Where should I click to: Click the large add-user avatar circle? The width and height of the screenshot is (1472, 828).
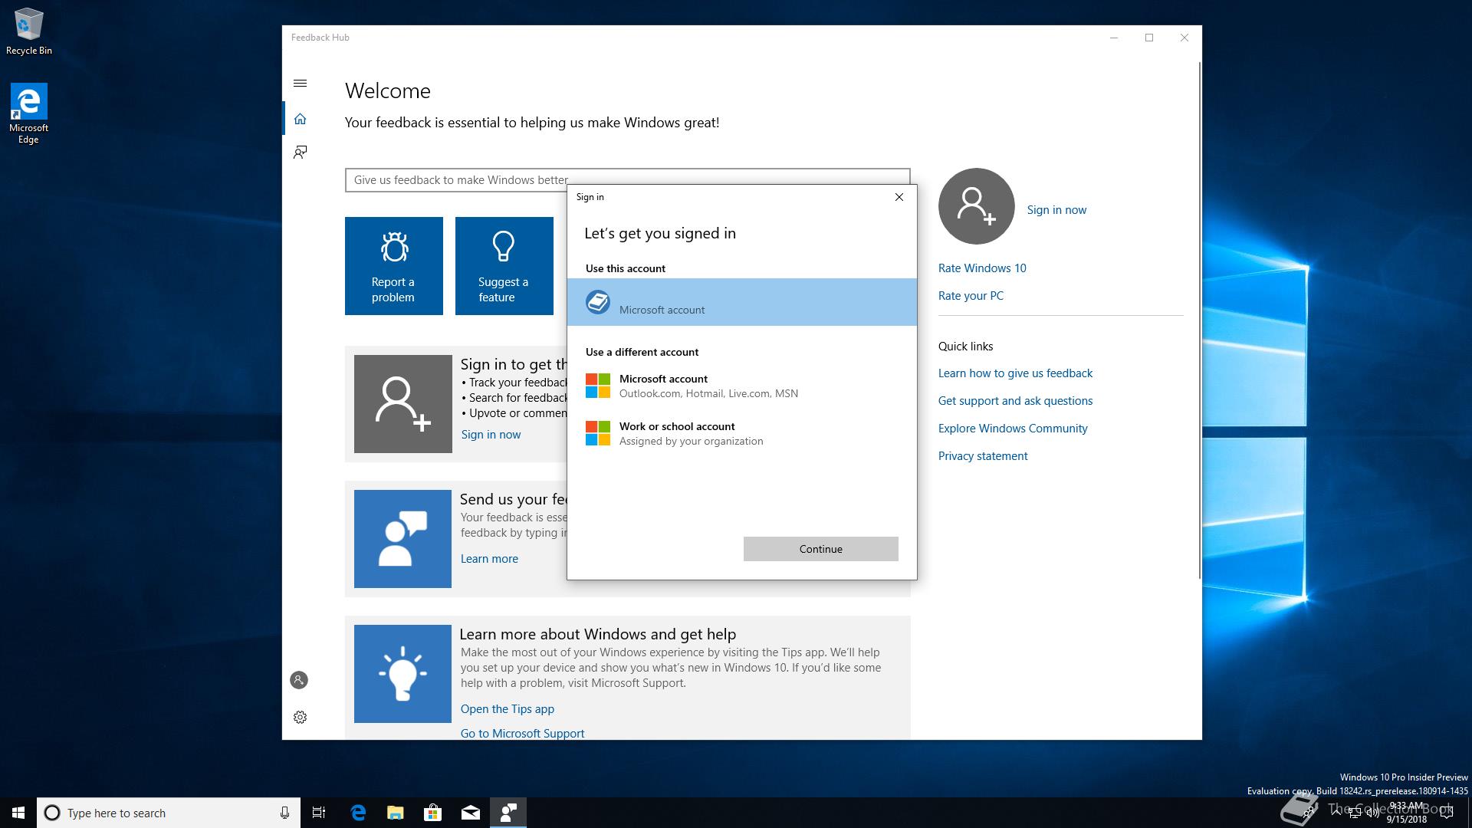pos(976,206)
